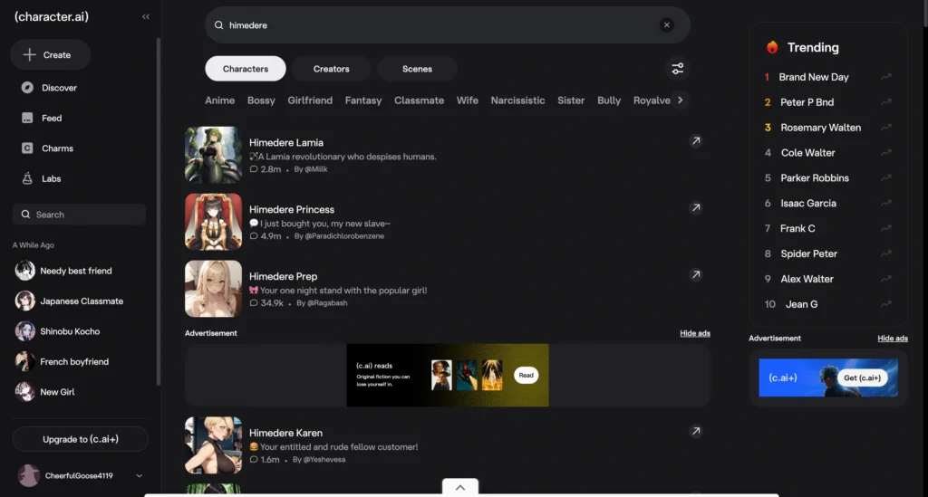Filter by Fantasy tag
The image size is (928, 497).
point(363,100)
